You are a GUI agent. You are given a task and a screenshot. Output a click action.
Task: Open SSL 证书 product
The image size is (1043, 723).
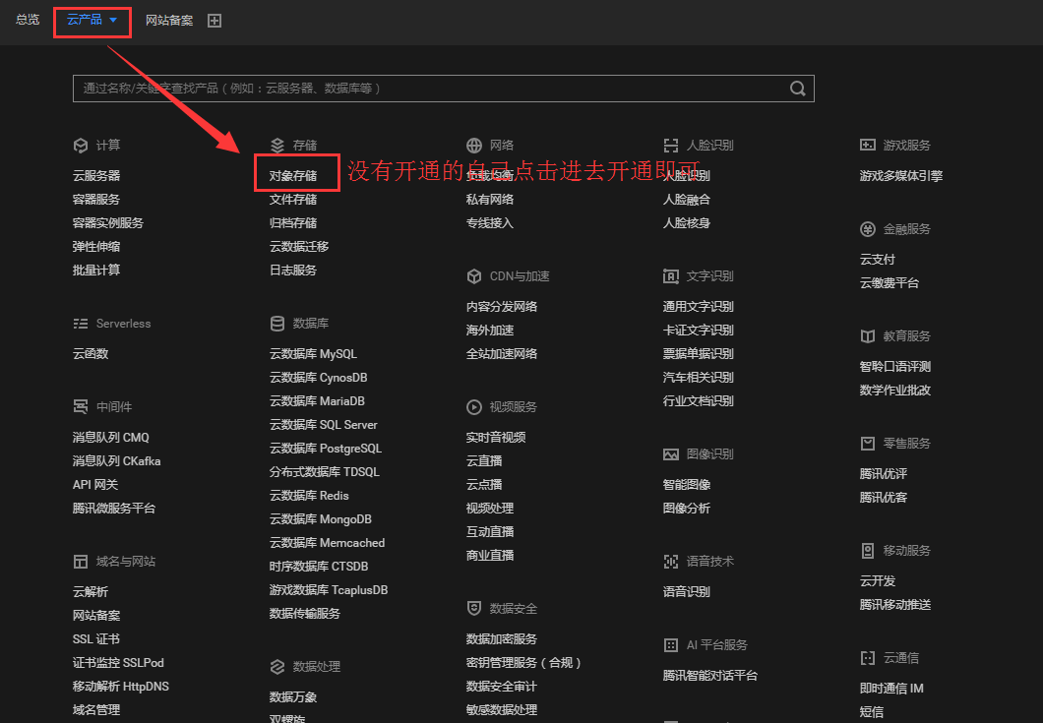[95, 639]
